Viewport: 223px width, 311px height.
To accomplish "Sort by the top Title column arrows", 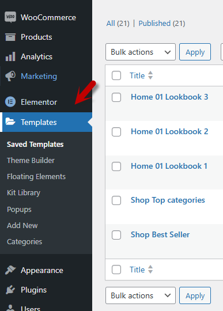I will click(150, 75).
